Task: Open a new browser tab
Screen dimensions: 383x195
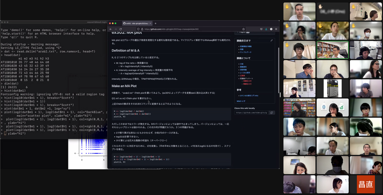Action: tap(155, 23)
